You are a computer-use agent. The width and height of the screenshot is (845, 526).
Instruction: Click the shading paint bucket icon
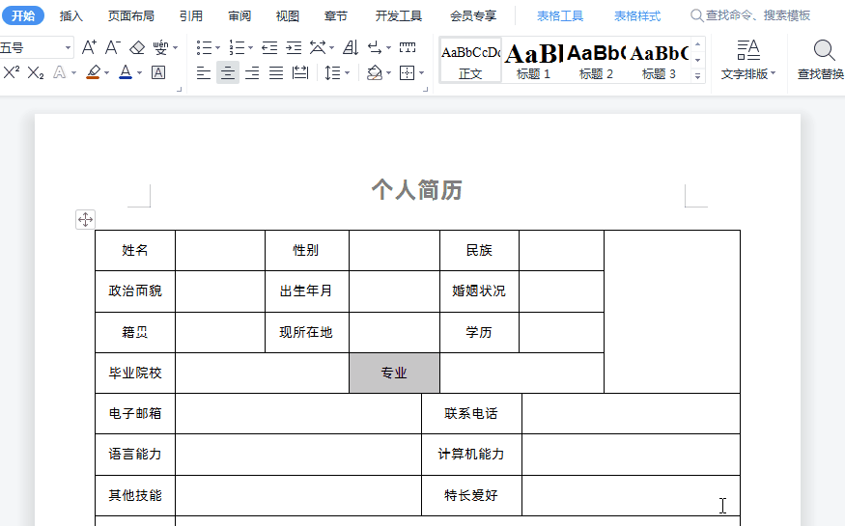coord(375,72)
